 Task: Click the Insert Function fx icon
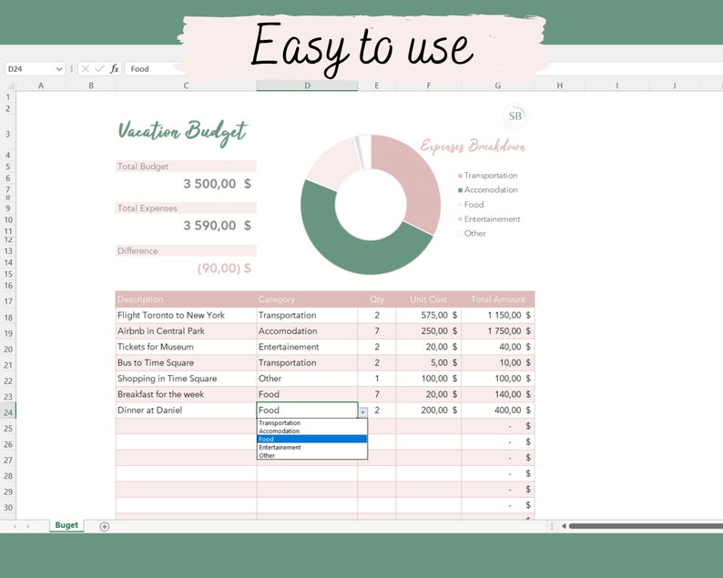tap(115, 69)
